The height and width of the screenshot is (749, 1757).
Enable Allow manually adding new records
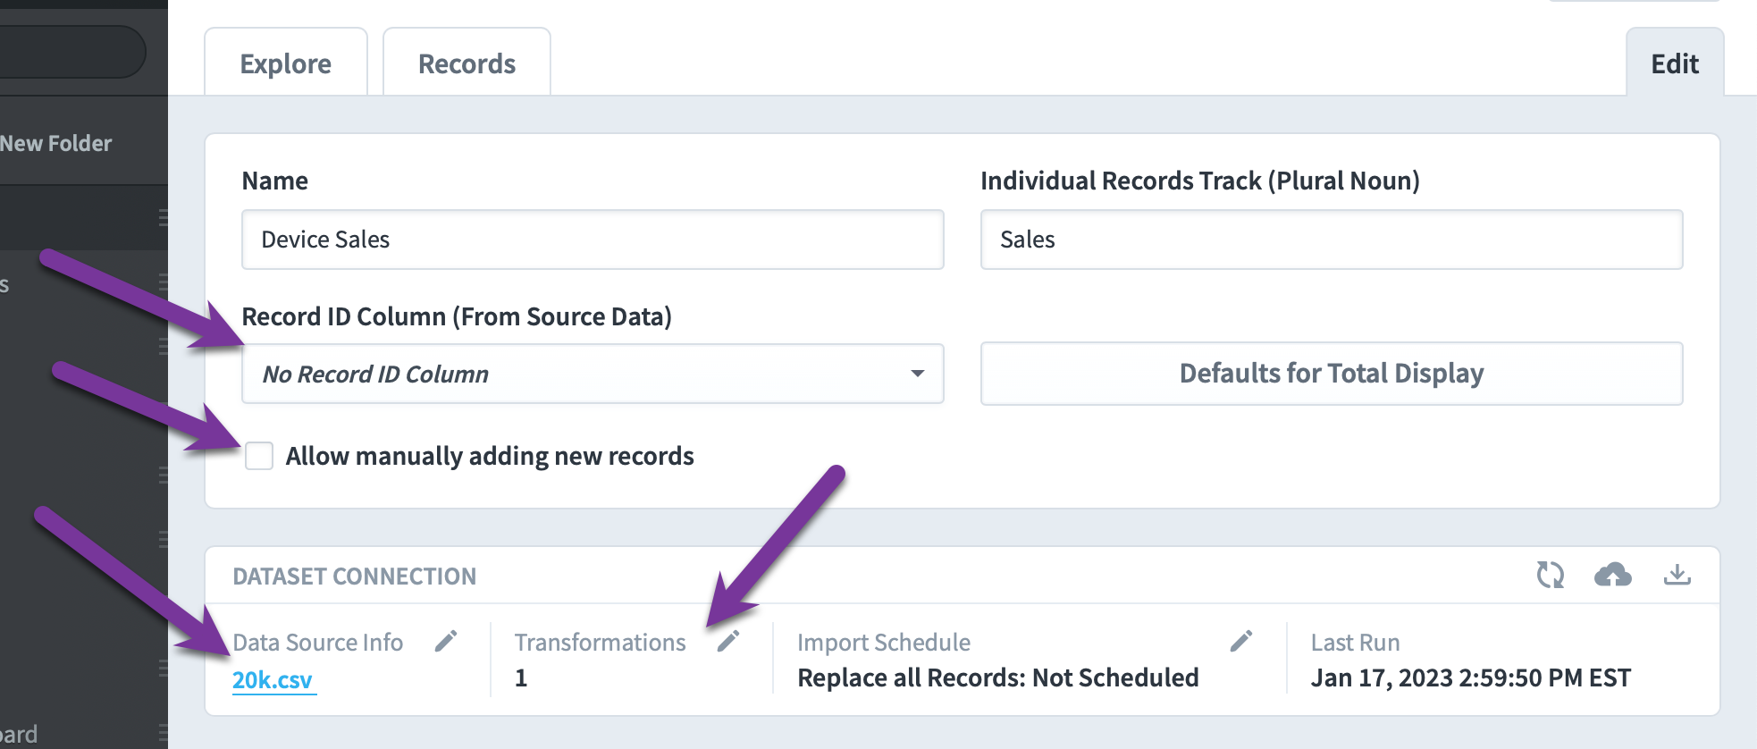[x=259, y=456]
